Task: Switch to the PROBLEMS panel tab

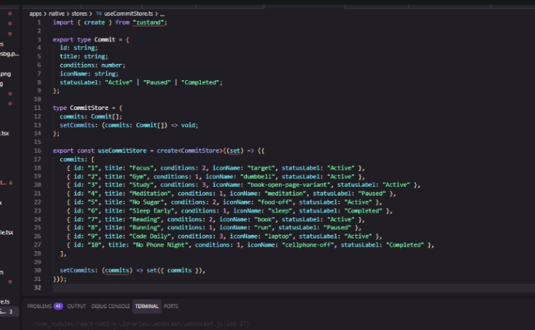Action: (39, 306)
